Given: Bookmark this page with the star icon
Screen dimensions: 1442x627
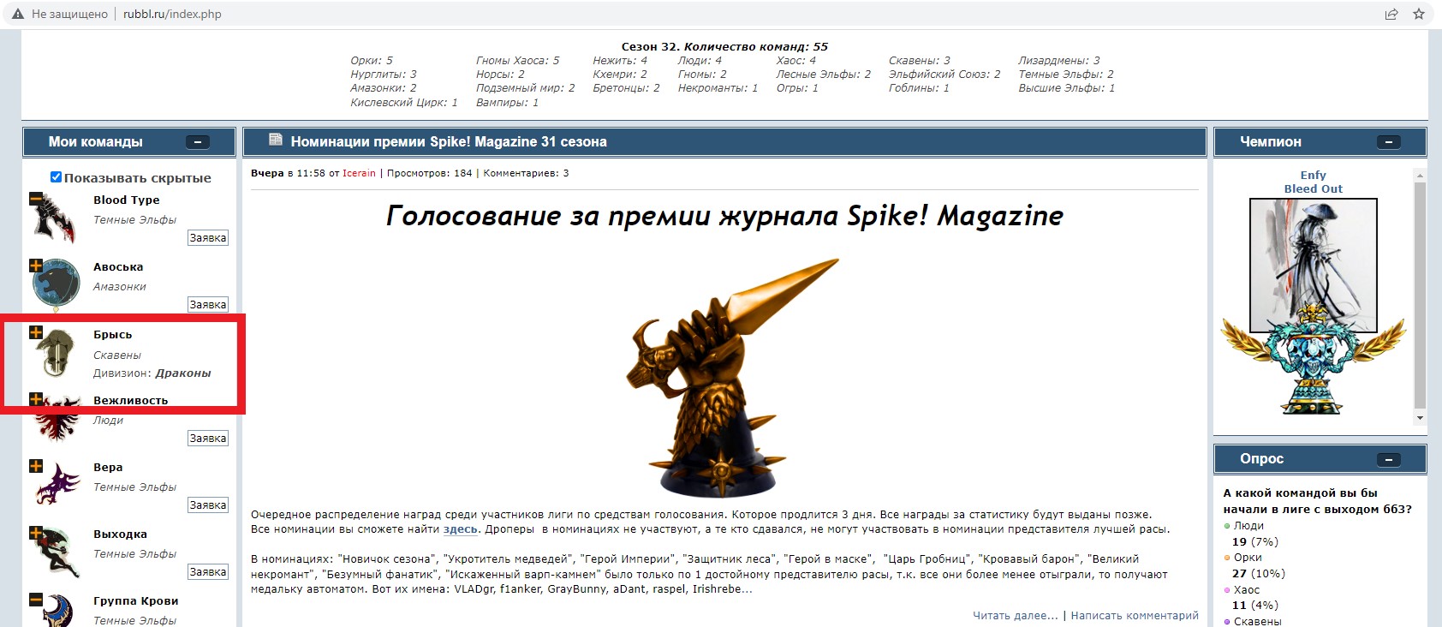Looking at the screenshot, I should [x=1419, y=14].
